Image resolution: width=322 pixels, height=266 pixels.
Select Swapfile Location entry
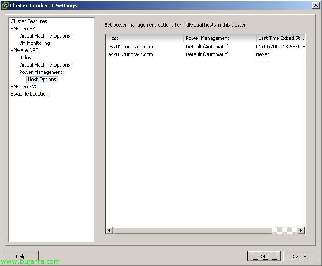pos(30,94)
